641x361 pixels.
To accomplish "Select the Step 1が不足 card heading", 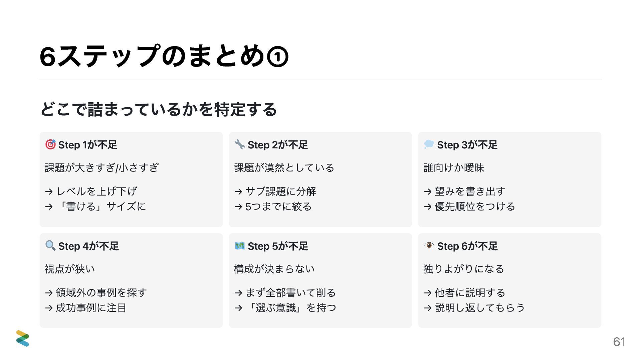I will [x=88, y=145].
